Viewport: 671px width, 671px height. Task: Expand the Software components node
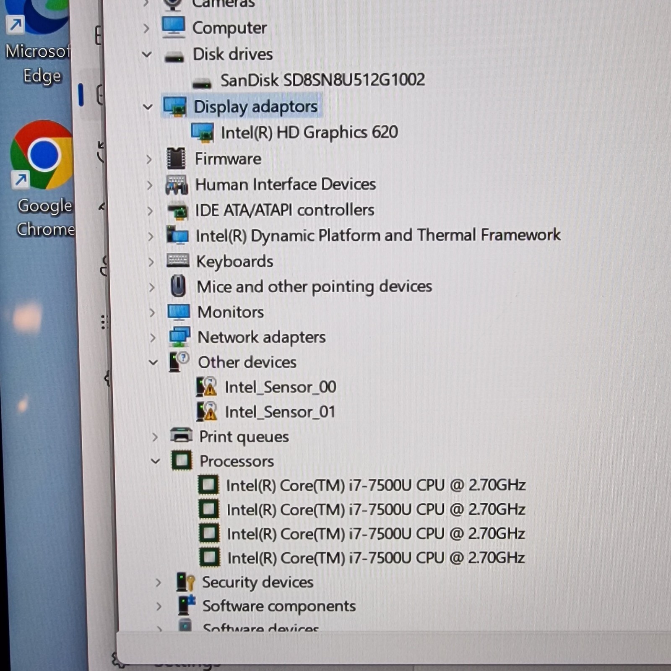tap(159, 606)
